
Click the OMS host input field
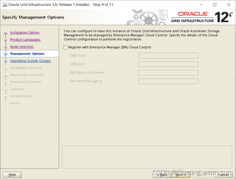coord(168,56)
